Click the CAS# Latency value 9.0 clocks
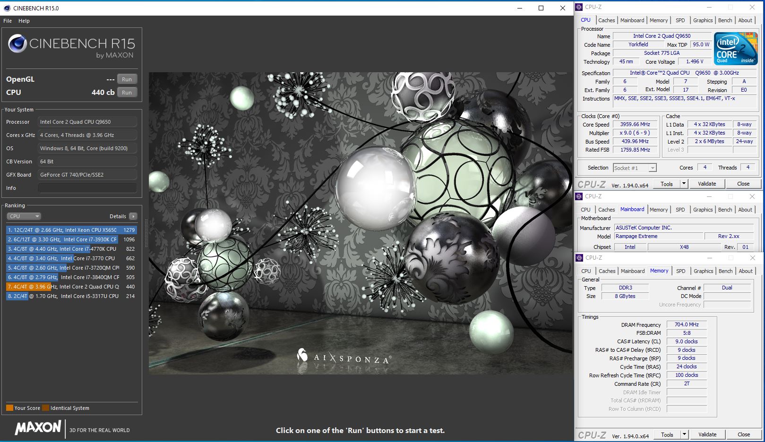Viewport: 765px width, 442px height. click(687, 341)
